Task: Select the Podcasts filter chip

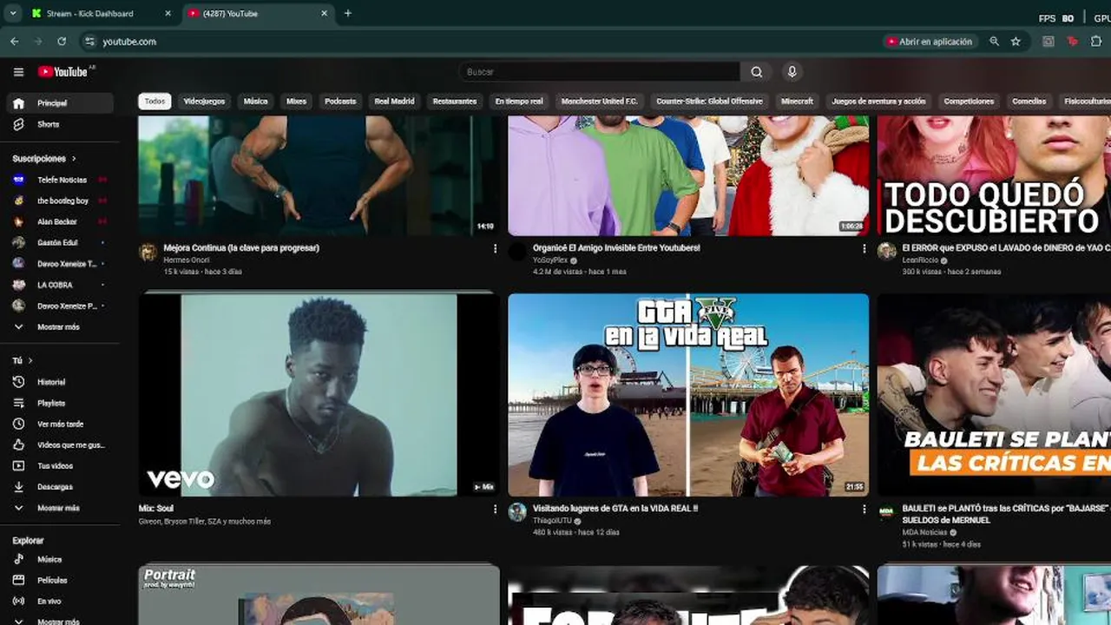Action: pos(340,102)
